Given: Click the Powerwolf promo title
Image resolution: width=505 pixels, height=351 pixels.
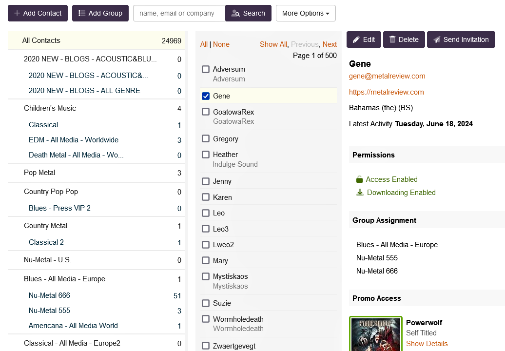Looking at the screenshot, I should pyautogui.click(x=424, y=323).
